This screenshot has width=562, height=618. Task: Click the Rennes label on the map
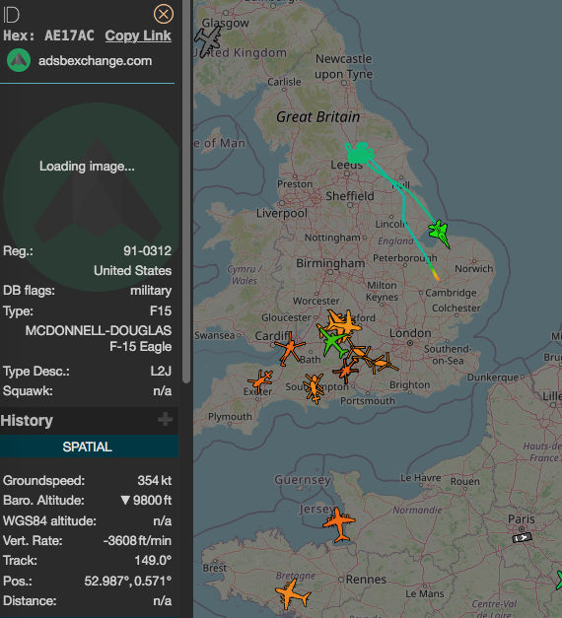pos(366,580)
